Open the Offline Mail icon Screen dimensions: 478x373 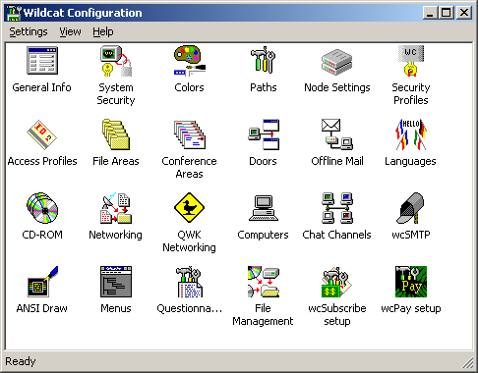click(337, 134)
